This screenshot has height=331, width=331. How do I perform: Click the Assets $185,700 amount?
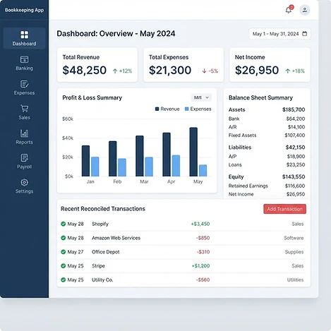click(294, 109)
